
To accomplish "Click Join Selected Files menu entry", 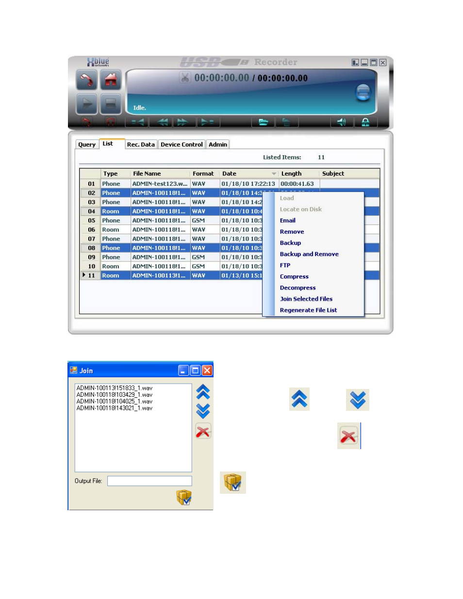I will click(306, 299).
